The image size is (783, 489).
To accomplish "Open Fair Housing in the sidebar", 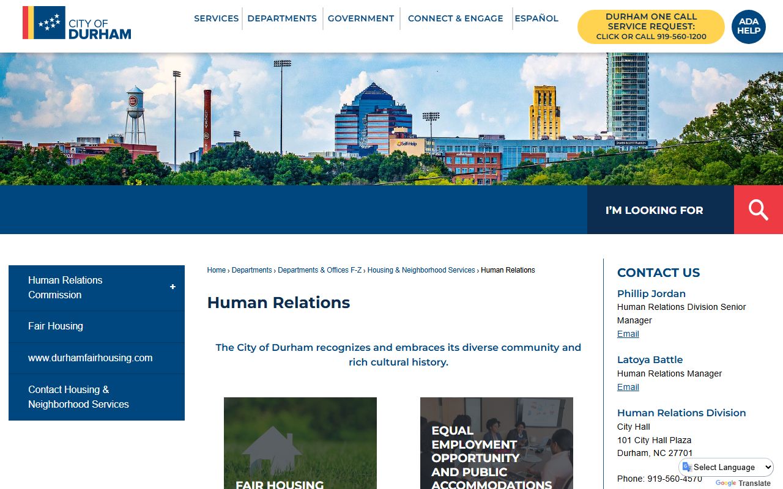I will pos(97,326).
